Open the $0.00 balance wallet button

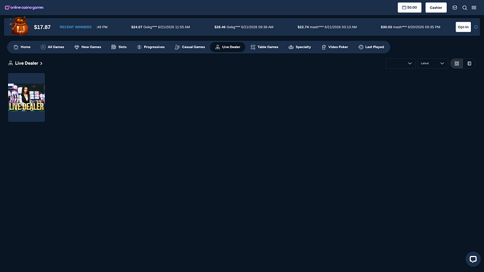pos(410,7)
